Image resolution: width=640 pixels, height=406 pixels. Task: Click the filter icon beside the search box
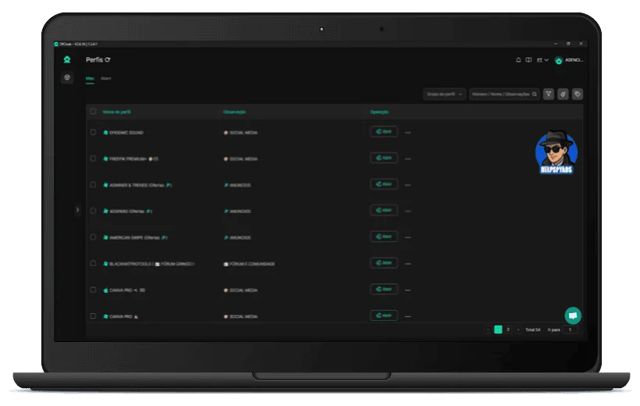[549, 94]
